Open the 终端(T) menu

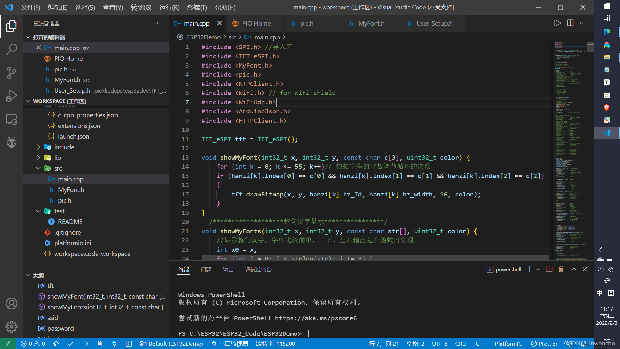coord(197,7)
